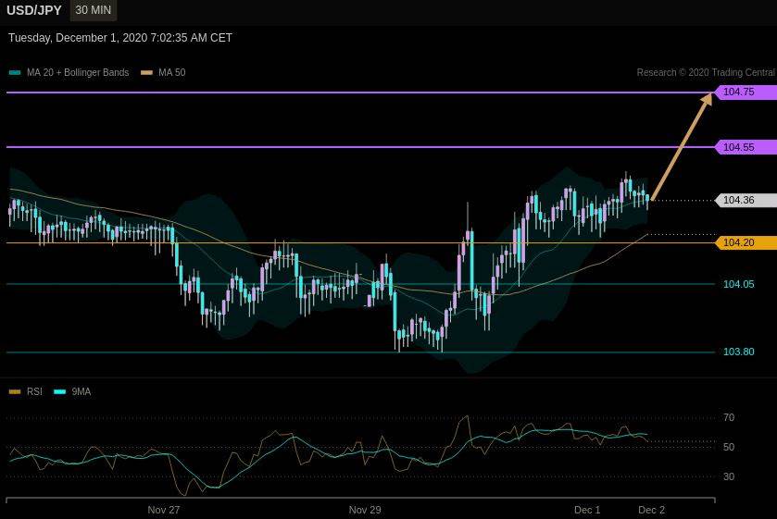Click the cyan 9MA legend swatch
Image resolution: width=777 pixels, height=519 pixels.
point(60,391)
